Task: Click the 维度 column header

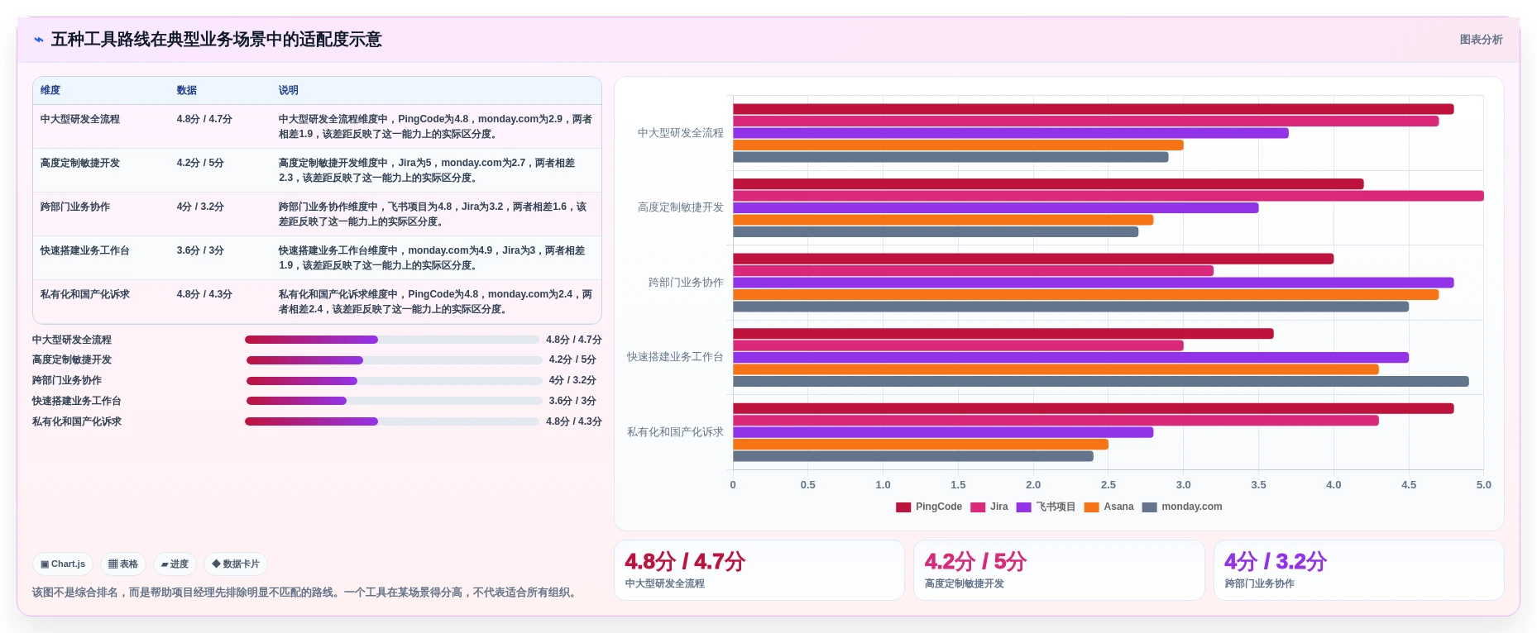Action: coord(50,90)
